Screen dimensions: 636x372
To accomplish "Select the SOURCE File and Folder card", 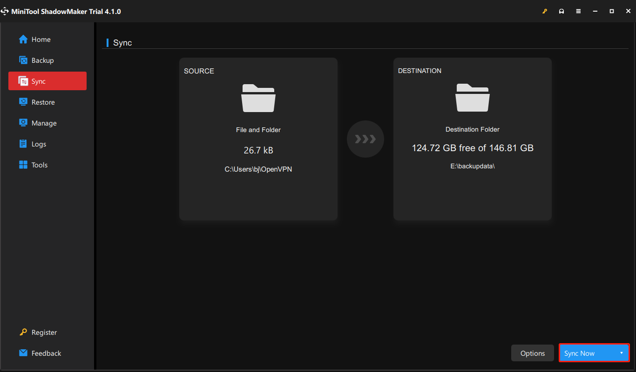I will (x=258, y=139).
